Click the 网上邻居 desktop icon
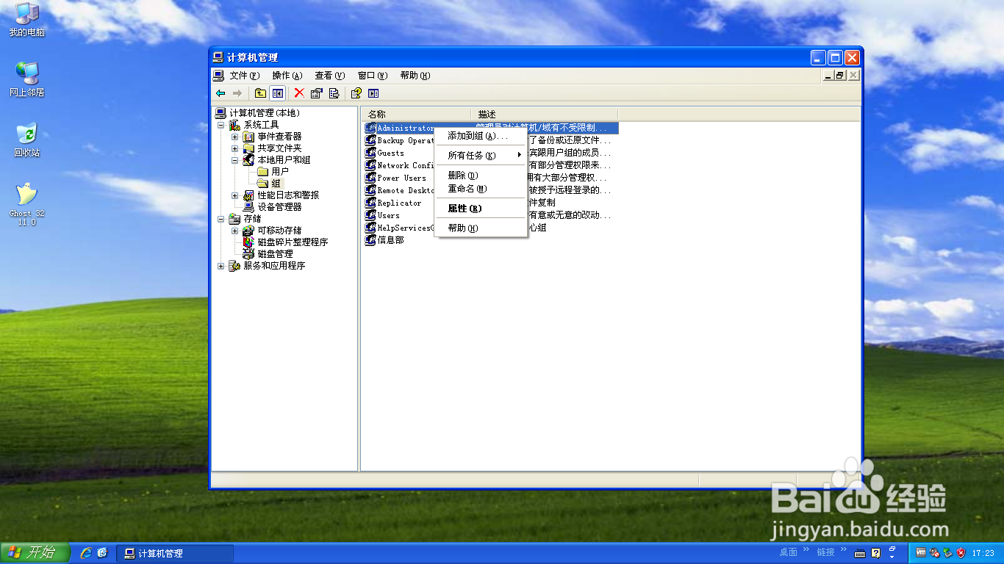The height and width of the screenshot is (564, 1004). point(27,79)
